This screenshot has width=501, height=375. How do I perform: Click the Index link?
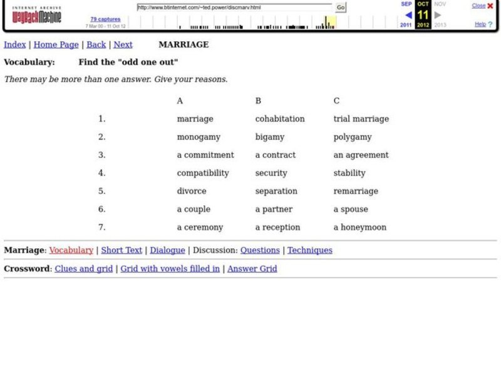pos(13,44)
